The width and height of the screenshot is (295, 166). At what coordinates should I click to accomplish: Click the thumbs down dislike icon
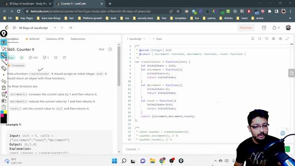pos(44,57)
